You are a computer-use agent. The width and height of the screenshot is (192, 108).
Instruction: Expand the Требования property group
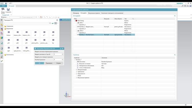tap(76, 72)
